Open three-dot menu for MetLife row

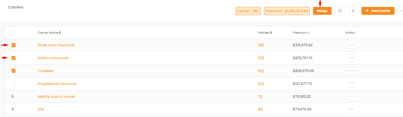(x=352, y=97)
